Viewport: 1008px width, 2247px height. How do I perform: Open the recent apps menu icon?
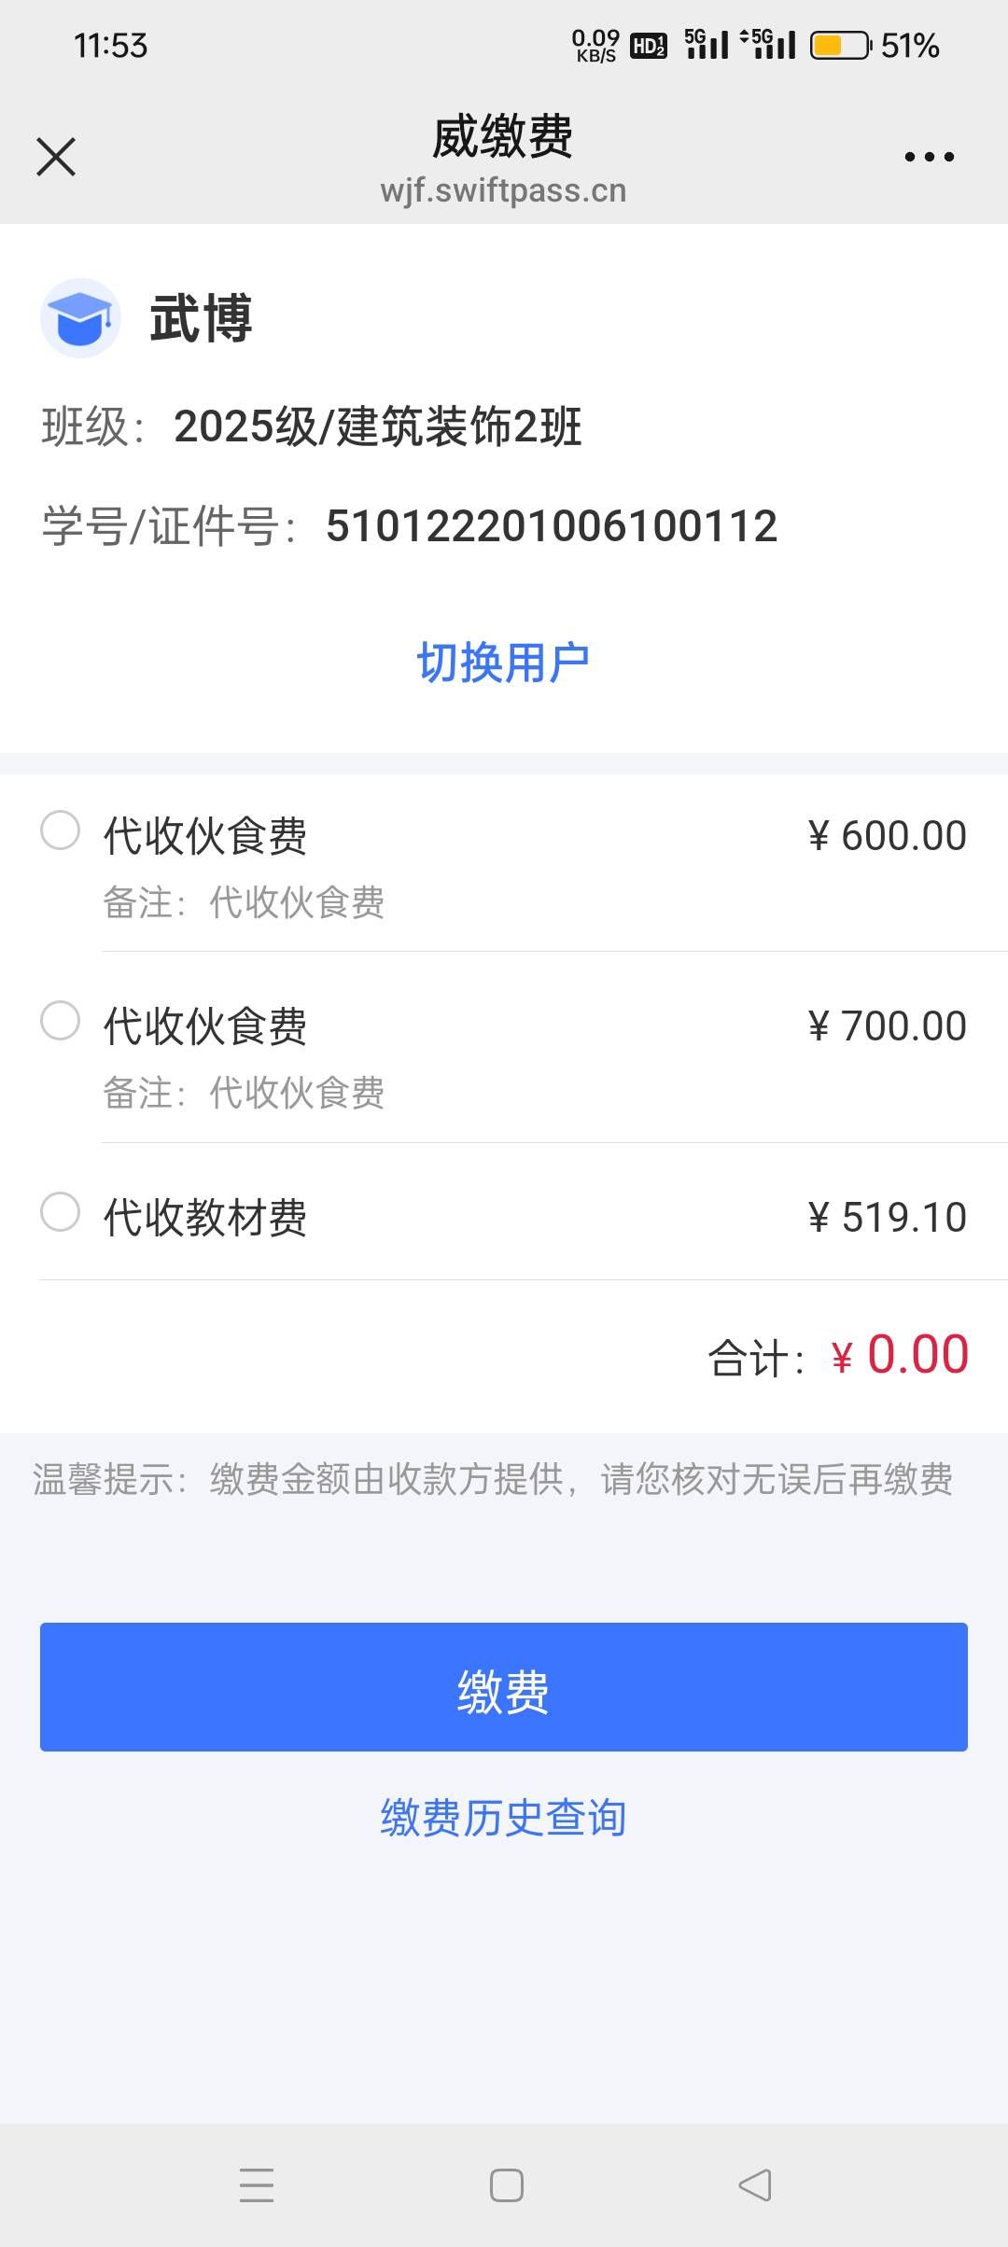point(257,2184)
